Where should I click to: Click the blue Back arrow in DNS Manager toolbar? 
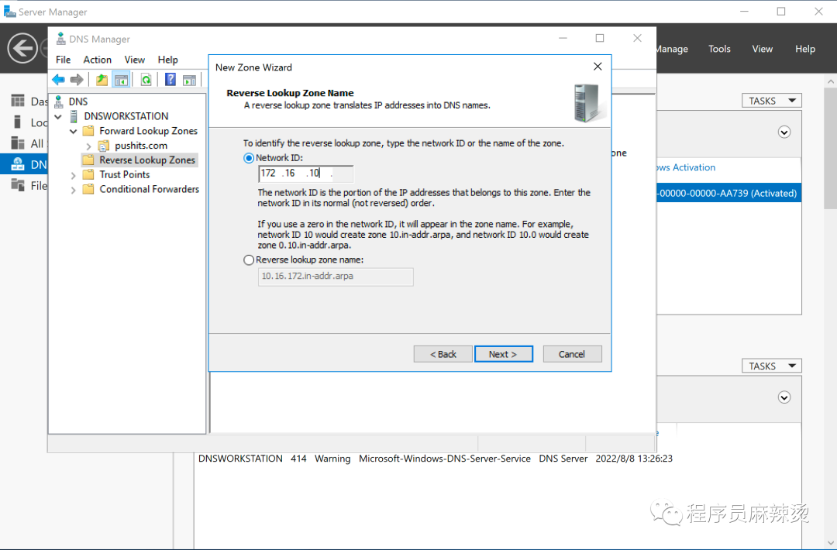tap(59, 80)
